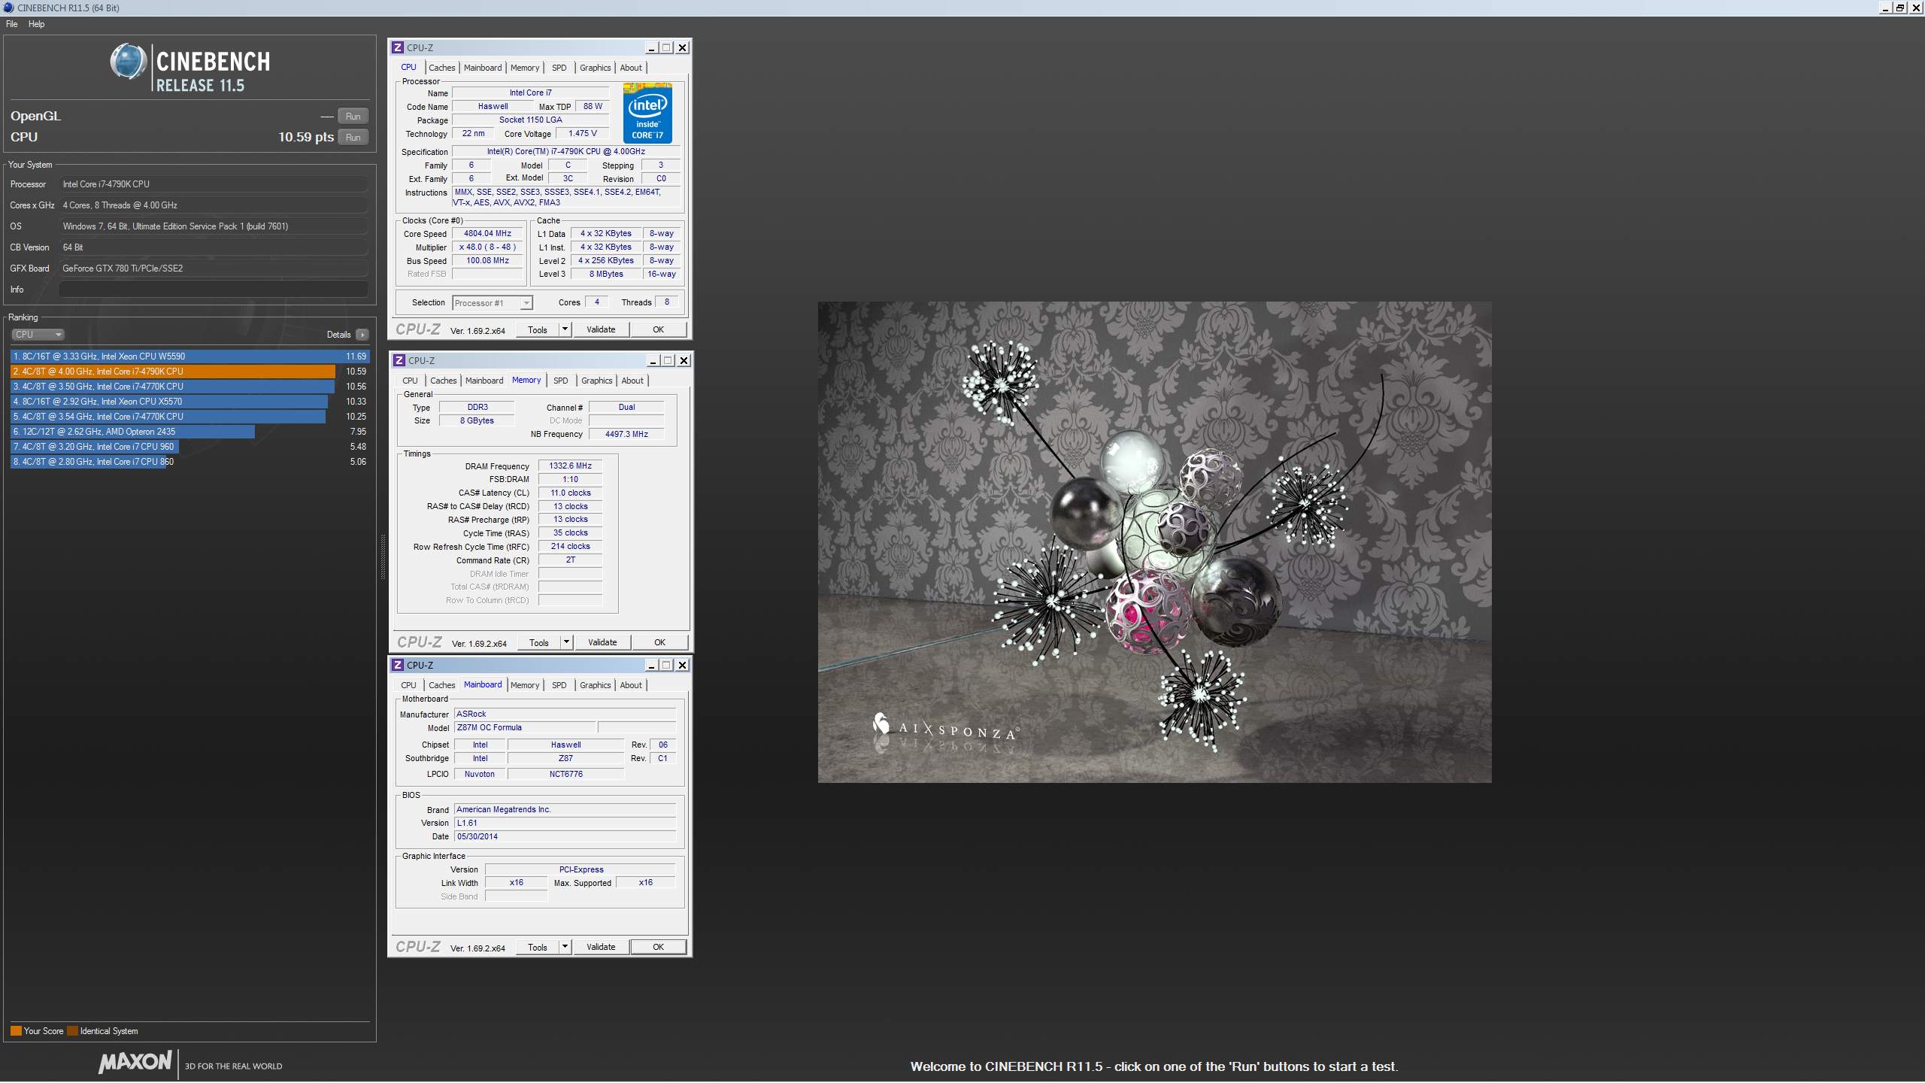Click the Cinebench globe logo
Image resolution: width=1925 pixels, height=1083 pixels.
(x=129, y=62)
